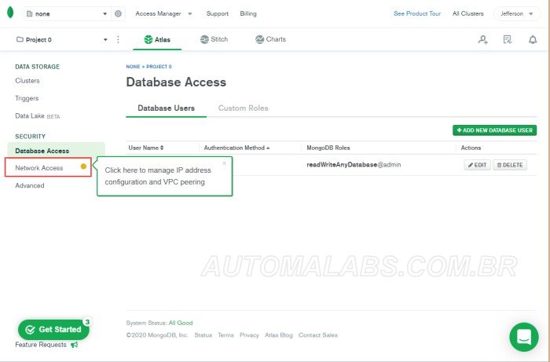
Task: Sort by Authentication Method column
Action: click(236, 148)
